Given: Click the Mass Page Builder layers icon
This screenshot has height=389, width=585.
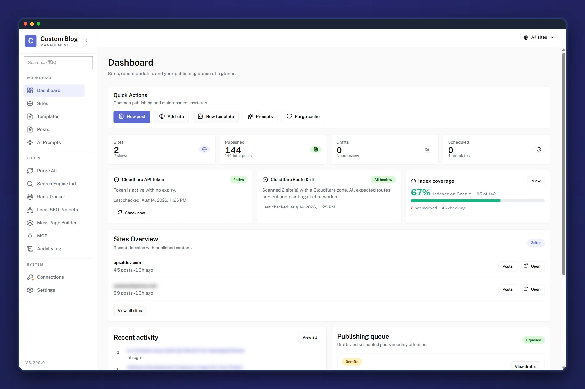Looking at the screenshot, I should [x=30, y=223].
